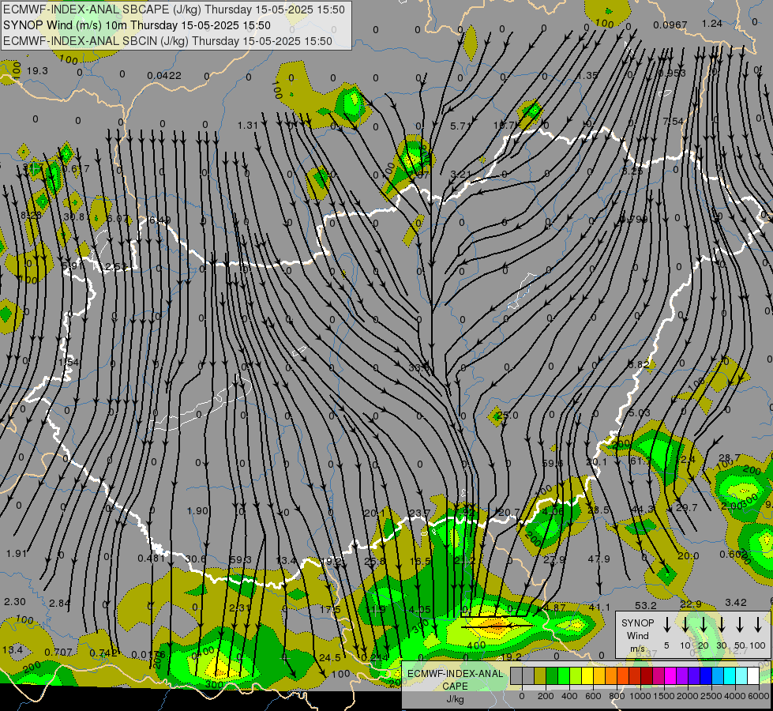This screenshot has width=773, height=711.
Task: Pick the bright magenta CAPE legend swatch
Action: [x=670, y=676]
